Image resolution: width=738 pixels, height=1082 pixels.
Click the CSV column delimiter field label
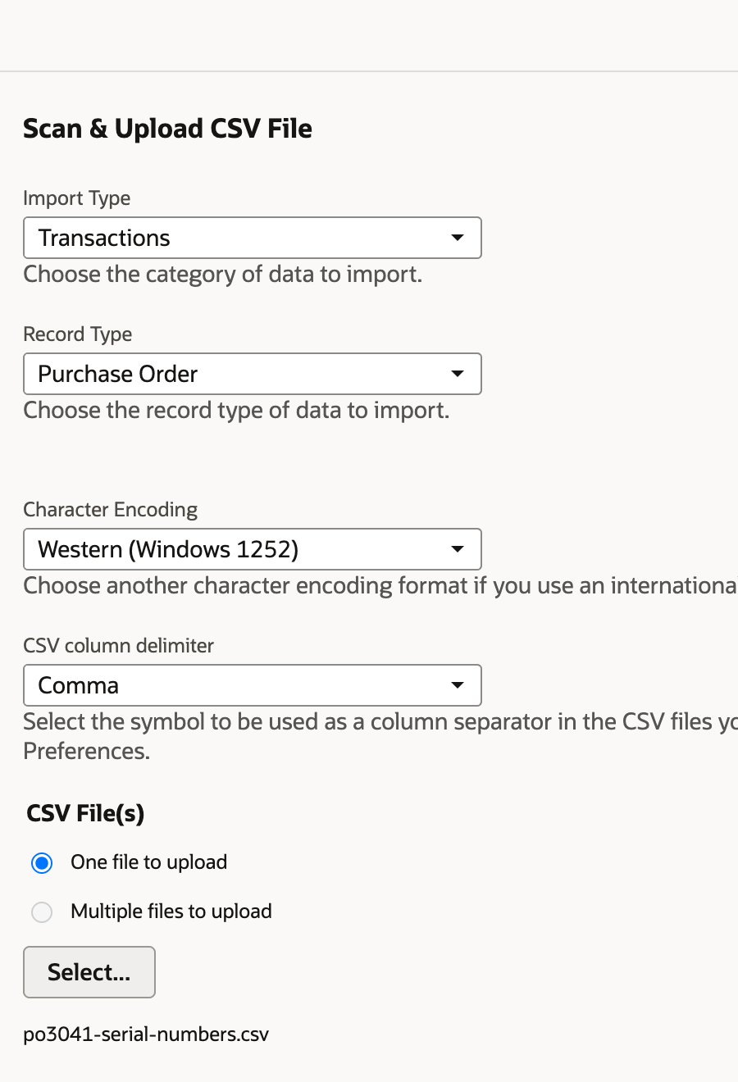tap(119, 646)
